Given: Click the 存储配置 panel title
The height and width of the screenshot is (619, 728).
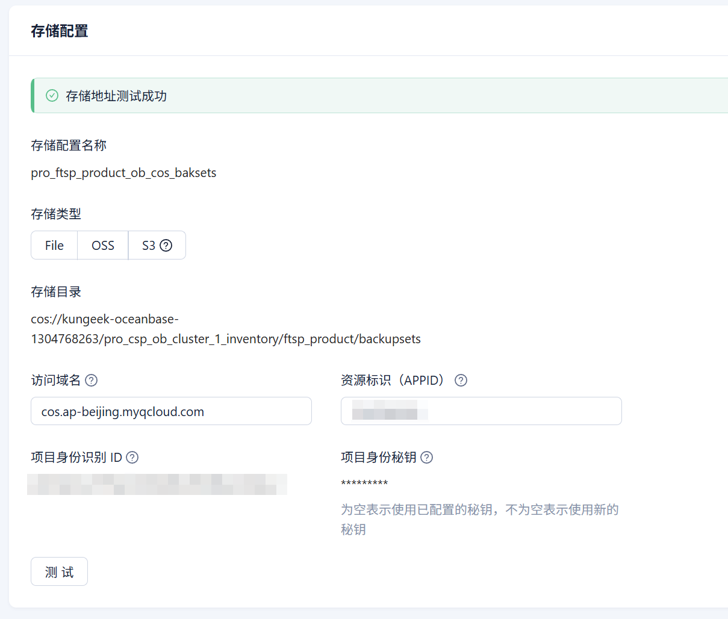Looking at the screenshot, I should click(60, 31).
